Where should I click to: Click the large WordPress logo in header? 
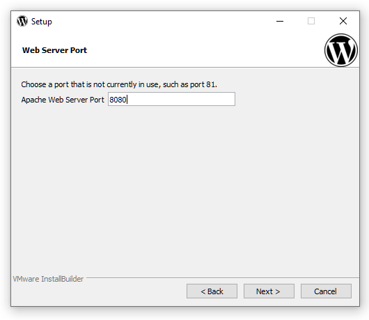click(341, 50)
